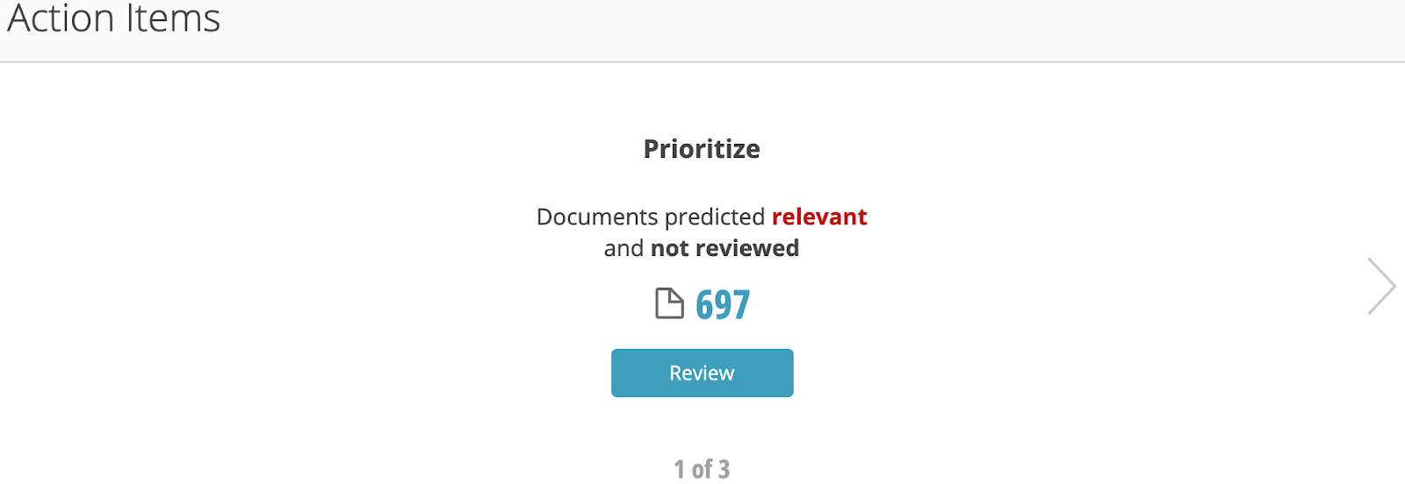Click the Action Items panel title
The width and height of the screenshot is (1405, 484).
click(114, 18)
